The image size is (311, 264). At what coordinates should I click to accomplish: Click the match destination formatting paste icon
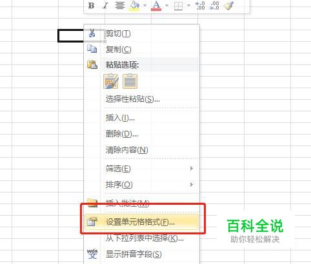point(130,81)
